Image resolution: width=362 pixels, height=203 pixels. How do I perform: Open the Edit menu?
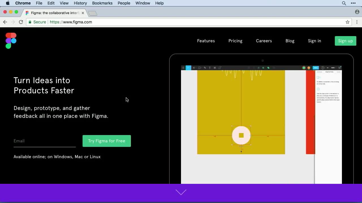point(51,3)
